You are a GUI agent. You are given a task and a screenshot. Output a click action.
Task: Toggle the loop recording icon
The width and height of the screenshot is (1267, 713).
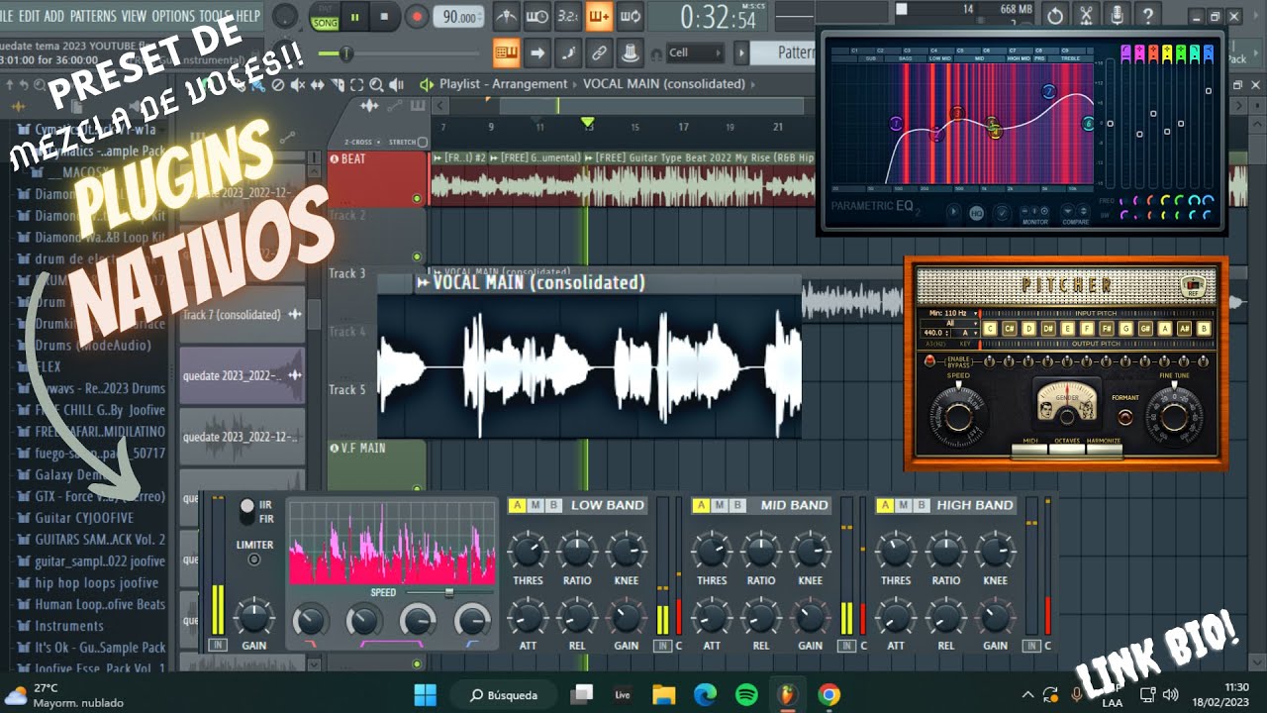630,16
